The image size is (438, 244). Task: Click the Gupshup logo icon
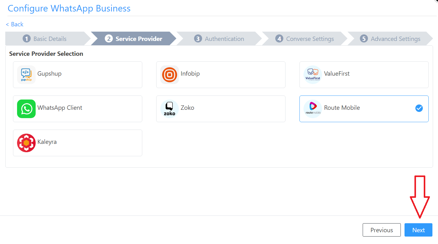pyautogui.click(x=26, y=75)
